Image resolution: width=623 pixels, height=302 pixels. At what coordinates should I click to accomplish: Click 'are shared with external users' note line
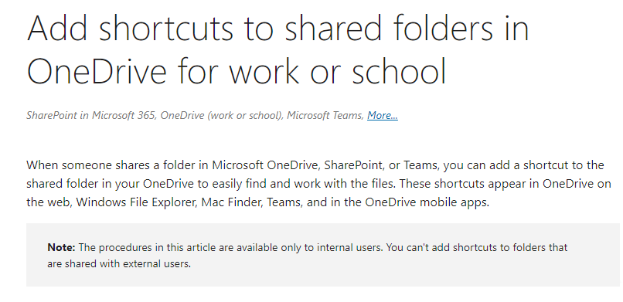point(119,263)
